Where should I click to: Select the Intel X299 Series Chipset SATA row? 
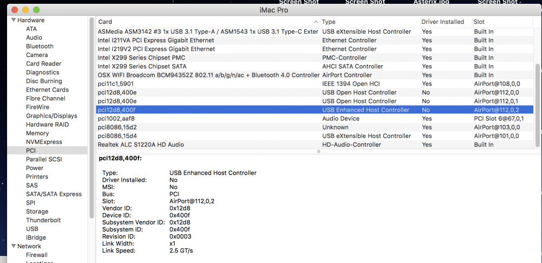pos(315,66)
